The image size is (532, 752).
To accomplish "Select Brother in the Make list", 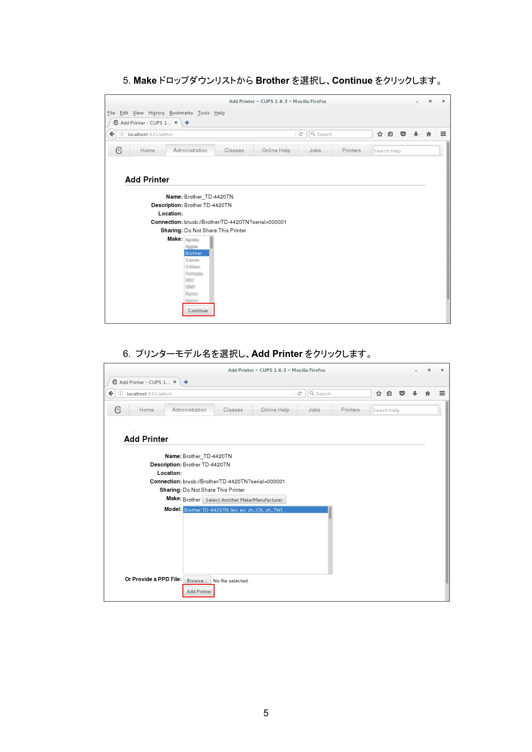I will pyautogui.click(x=197, y=253).
